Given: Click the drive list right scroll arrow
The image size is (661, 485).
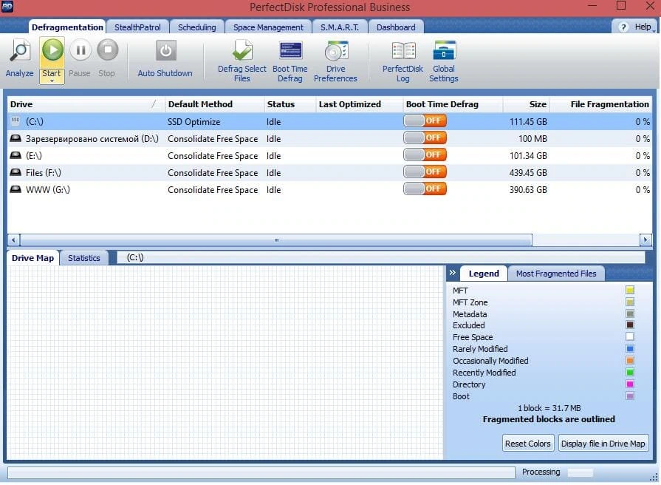Looking at the screenshot, I should pos(645,240).
